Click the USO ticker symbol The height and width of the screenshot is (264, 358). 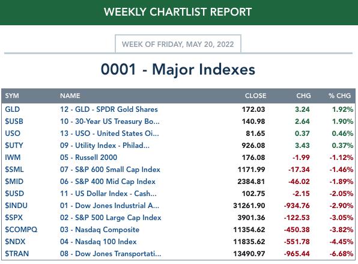(x=13, y=134)
